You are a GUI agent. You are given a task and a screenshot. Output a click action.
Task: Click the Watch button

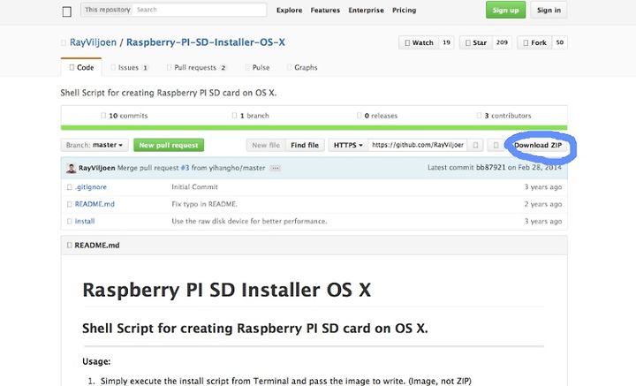point(419,42)
